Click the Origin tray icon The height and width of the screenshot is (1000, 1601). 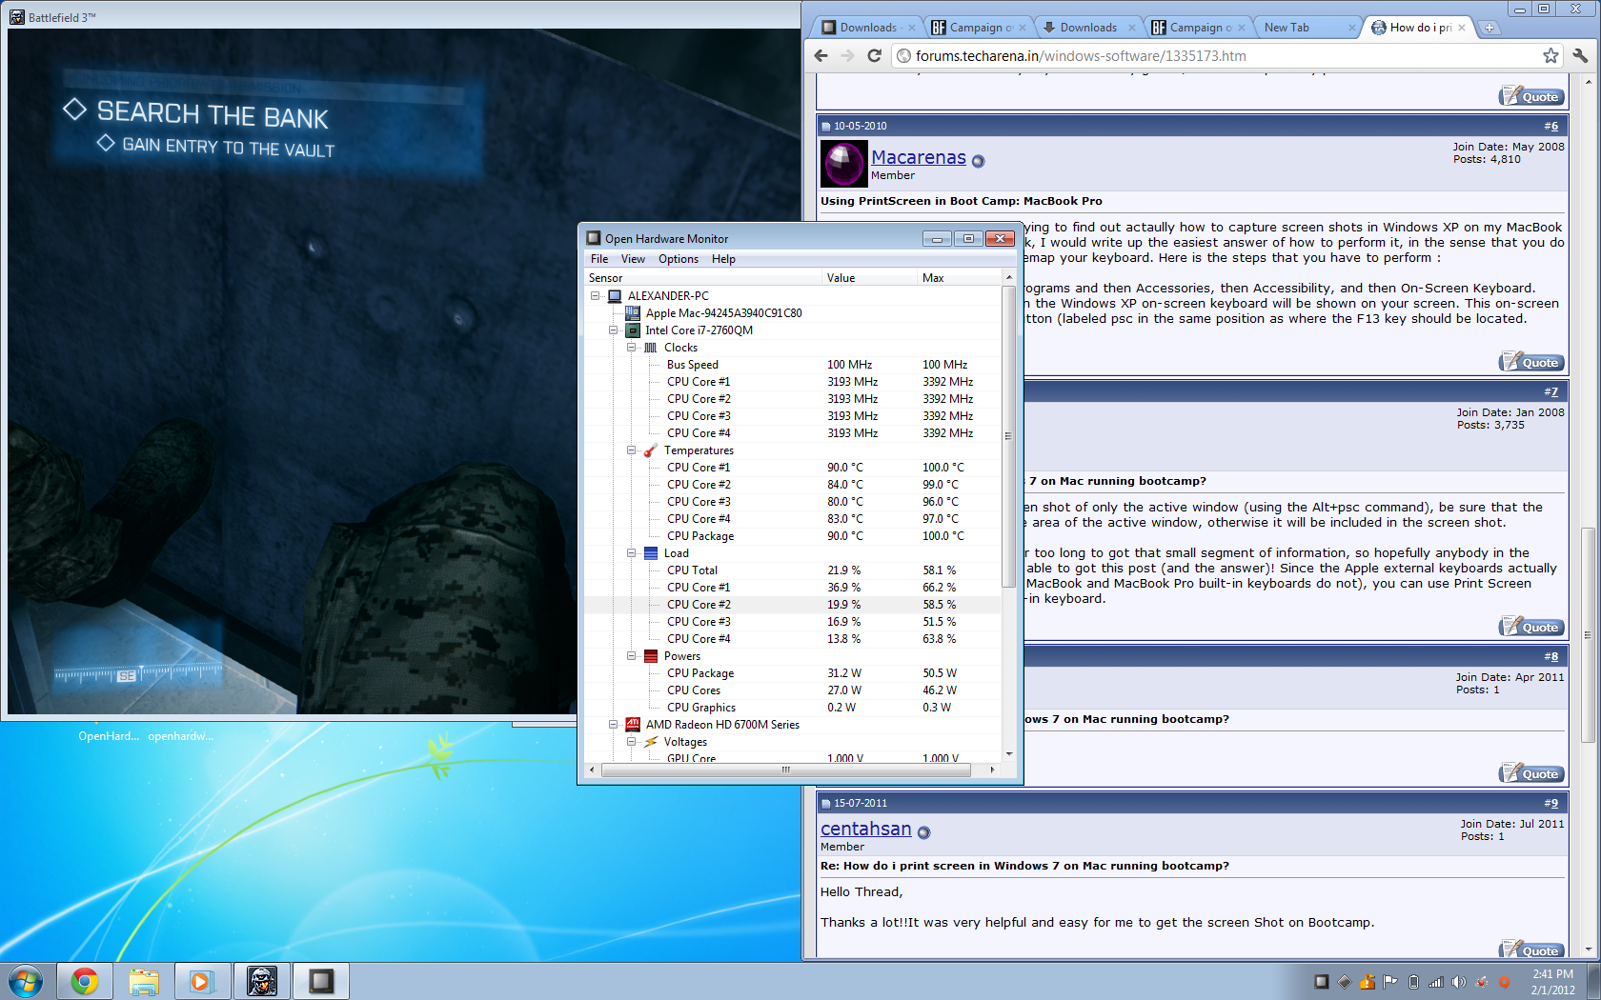click(1505, 982)
